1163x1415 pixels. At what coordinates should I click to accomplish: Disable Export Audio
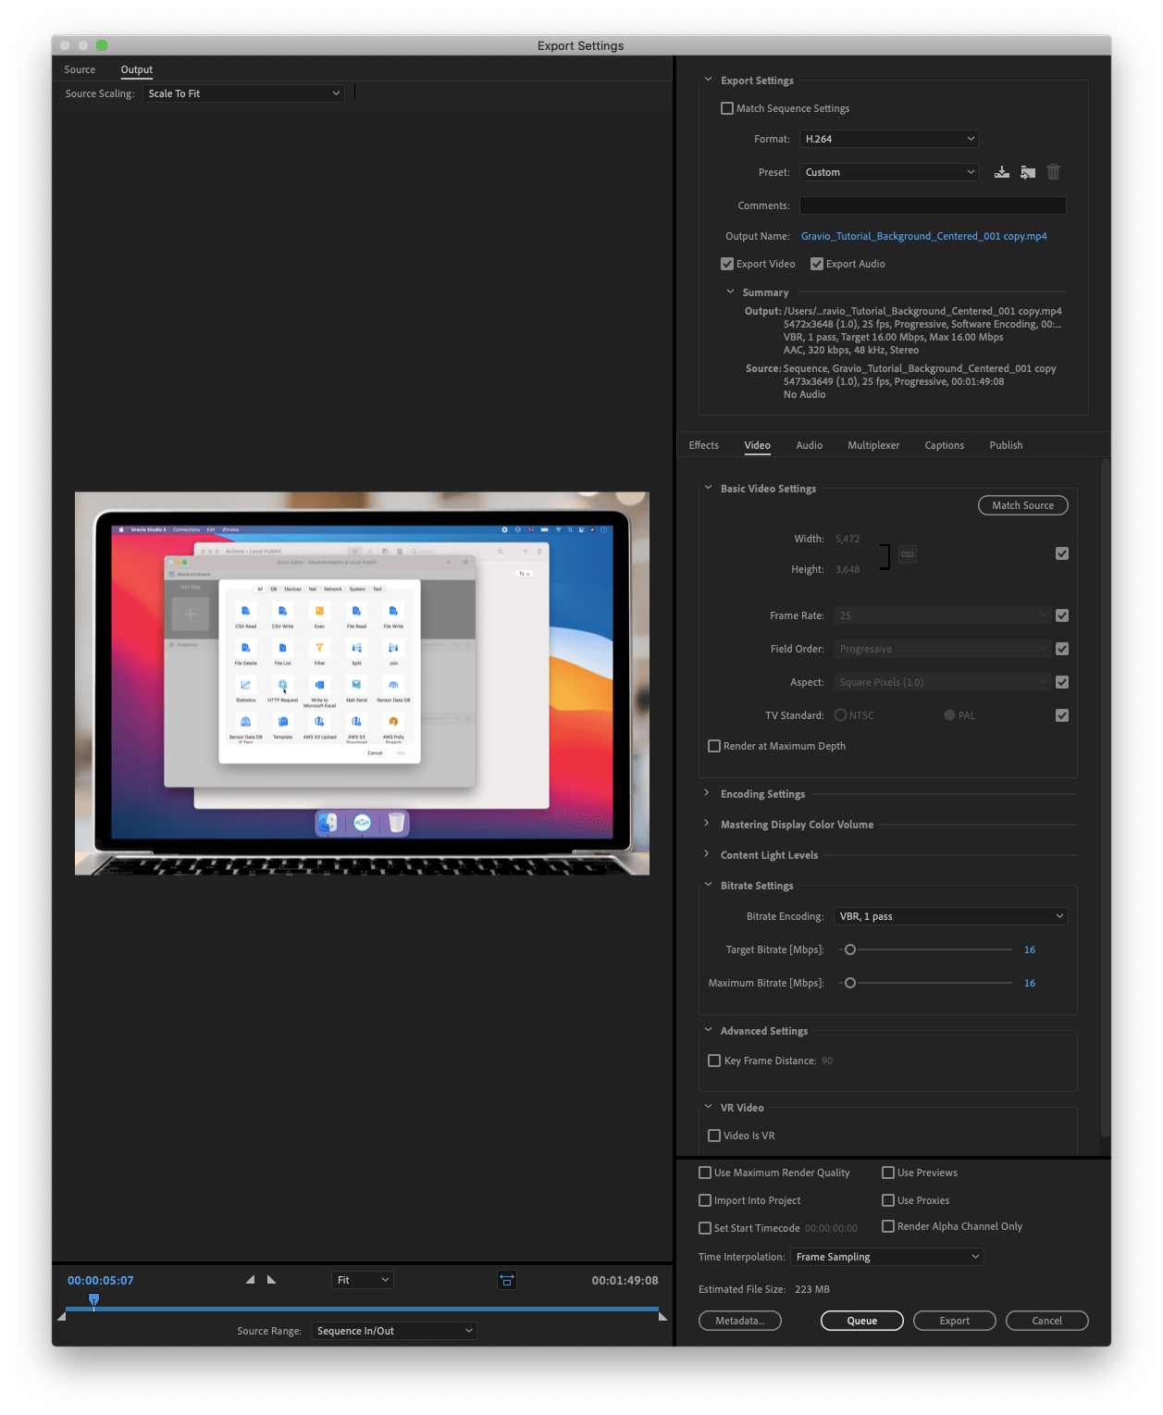[817, 264]
